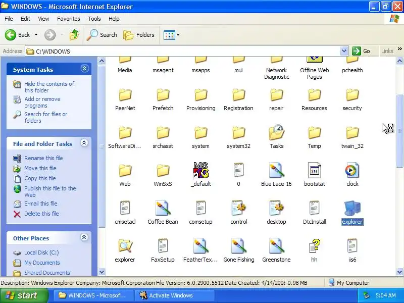Switch to Activate Windows taskbar item
Screen dimensions: 404x303
(174, 295)
